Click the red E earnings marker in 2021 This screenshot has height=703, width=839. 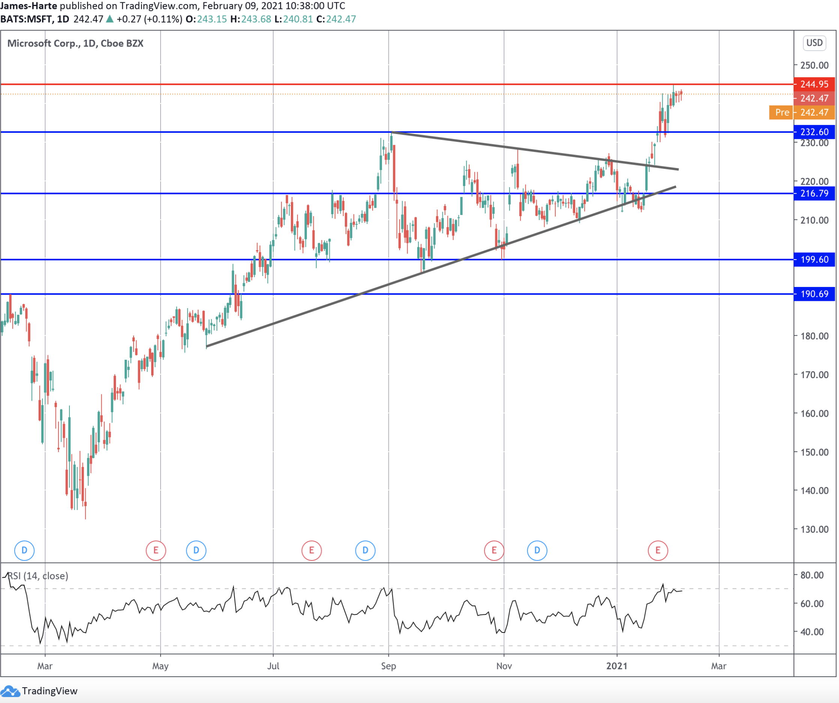[x=658, y=550]
